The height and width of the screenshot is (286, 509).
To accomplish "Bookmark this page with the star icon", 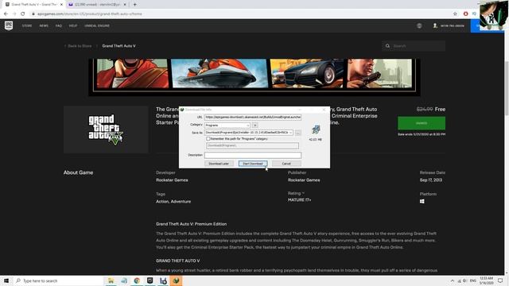I will (x=455, y=14).
